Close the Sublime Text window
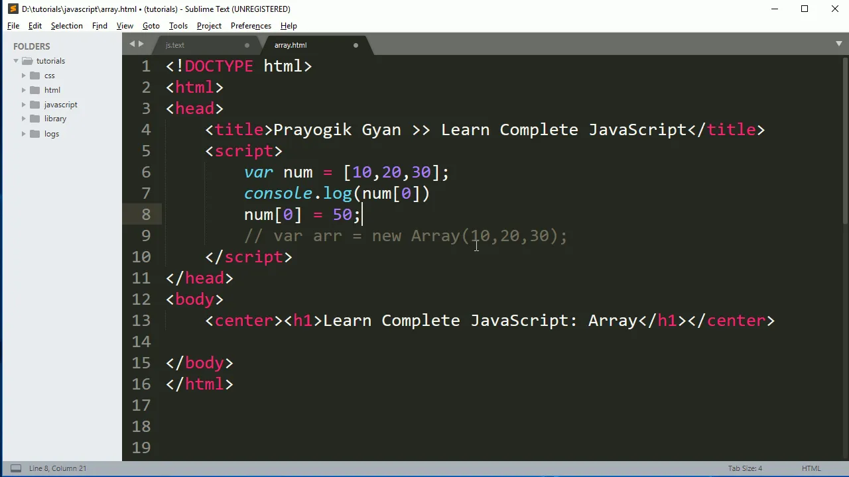 click(x=835, y=9)
